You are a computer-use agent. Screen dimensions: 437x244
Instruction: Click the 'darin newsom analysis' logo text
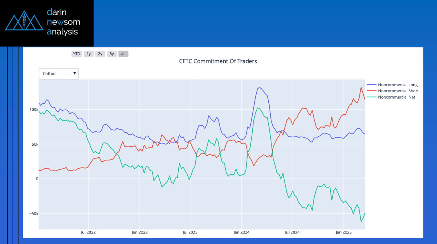[63, 21]
